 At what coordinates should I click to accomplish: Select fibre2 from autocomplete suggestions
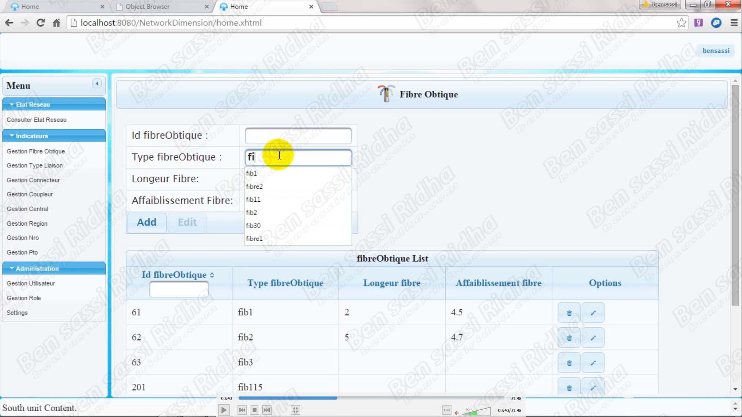(x=255, y=186)
